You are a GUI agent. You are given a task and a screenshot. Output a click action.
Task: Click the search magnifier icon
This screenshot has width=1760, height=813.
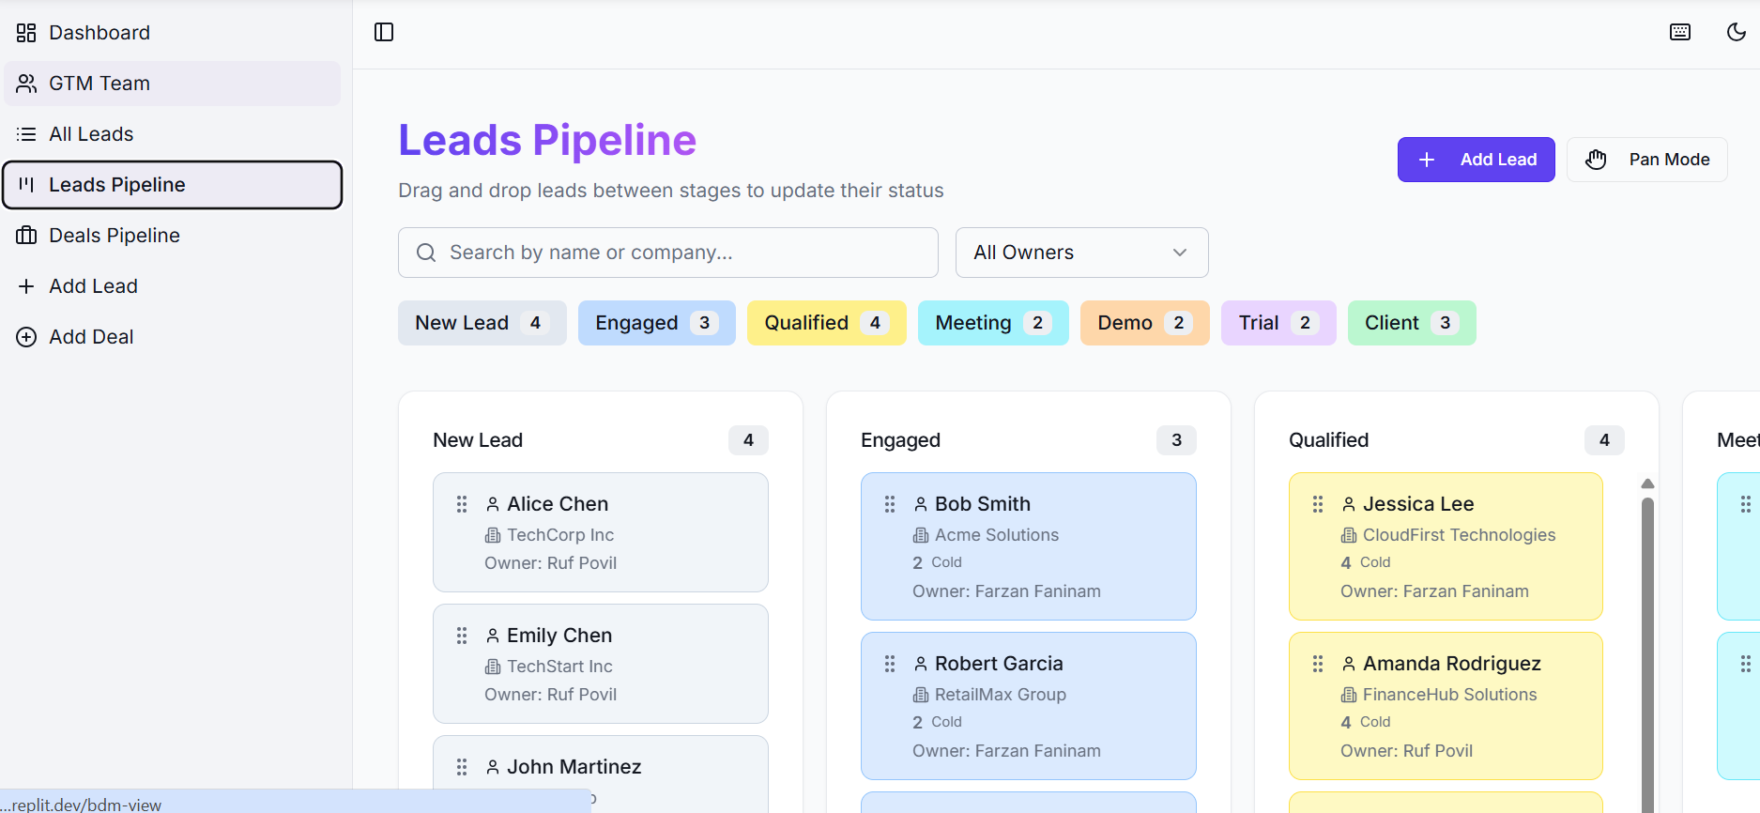click(426, 253)
